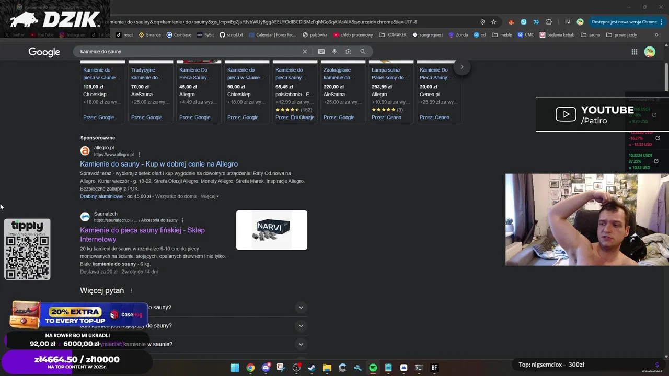Open the script.txt bookmark
The image size is (669, 376).
click(x=231, y=35)
